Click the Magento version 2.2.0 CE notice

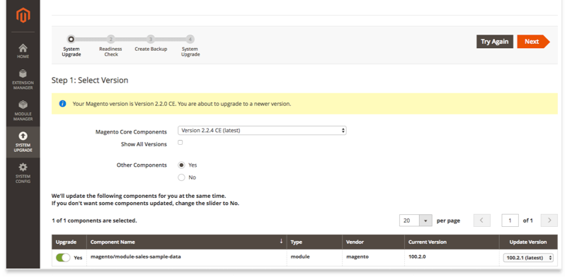(x=304, y=104)
